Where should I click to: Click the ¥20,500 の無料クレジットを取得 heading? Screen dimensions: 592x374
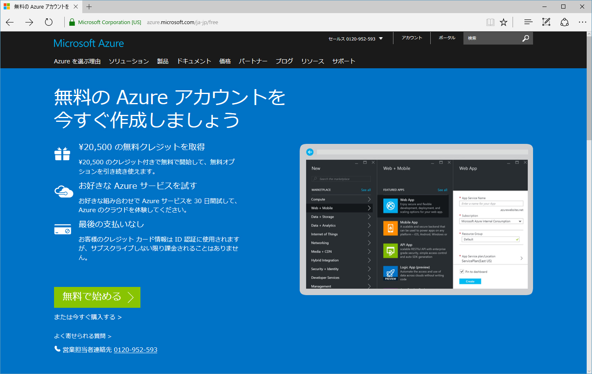pyautogui.click(x=142, y=147)
